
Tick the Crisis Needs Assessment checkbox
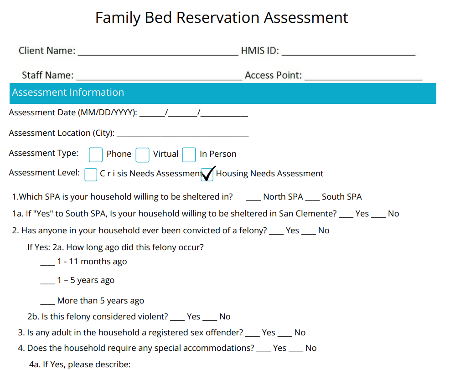tap(91, 174)
